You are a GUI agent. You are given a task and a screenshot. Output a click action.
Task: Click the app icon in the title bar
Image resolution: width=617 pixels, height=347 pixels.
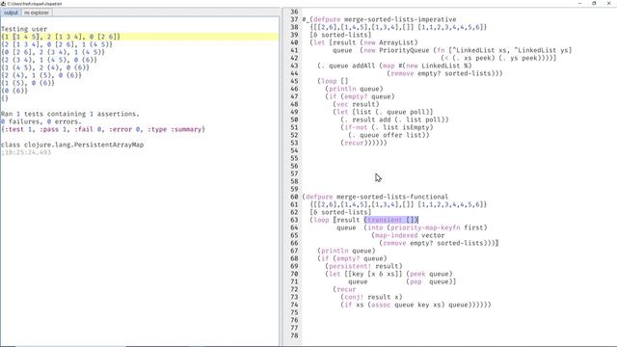(x=3, y=3)
